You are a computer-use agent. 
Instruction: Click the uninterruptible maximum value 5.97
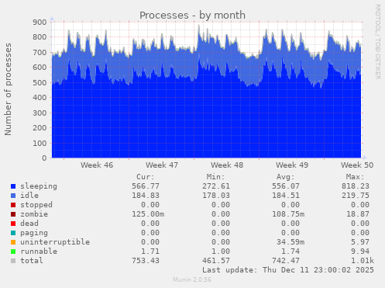(360, 242)
